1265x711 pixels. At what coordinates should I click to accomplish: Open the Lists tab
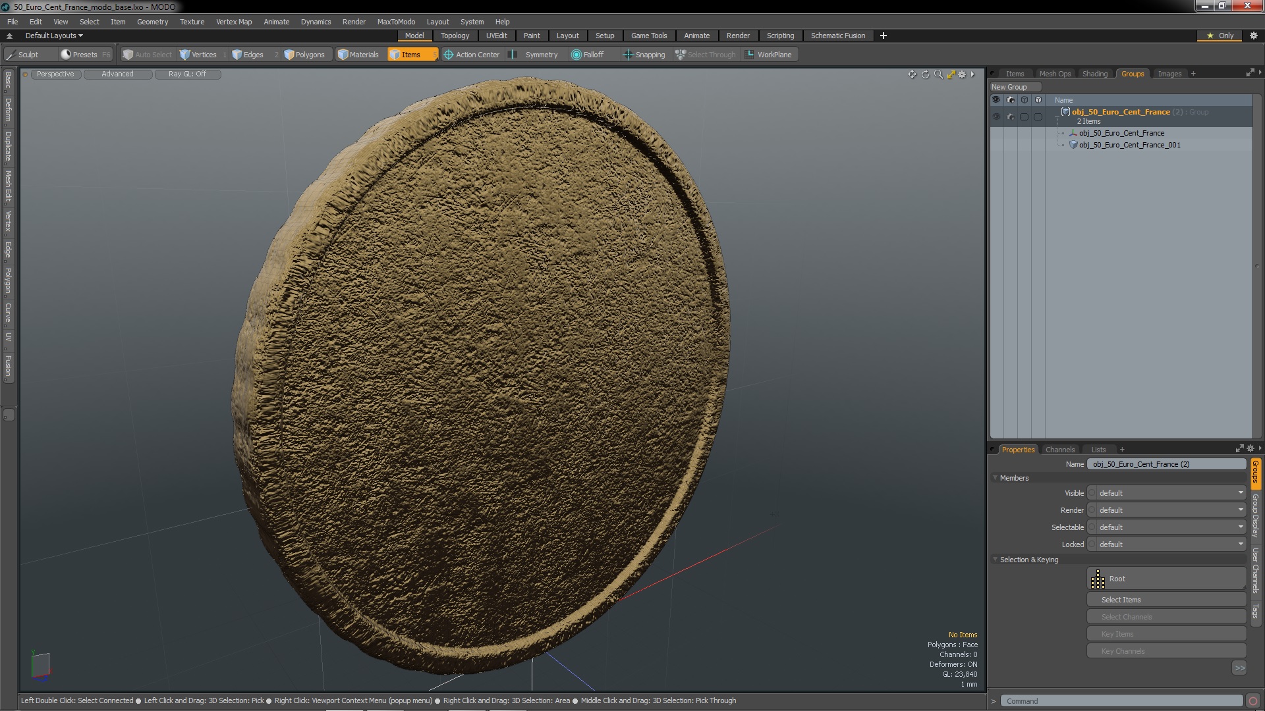pos(1098,450)
